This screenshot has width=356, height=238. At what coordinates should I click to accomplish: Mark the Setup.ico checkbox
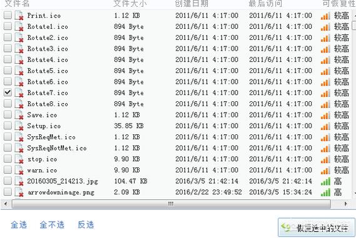coord(8,126)
